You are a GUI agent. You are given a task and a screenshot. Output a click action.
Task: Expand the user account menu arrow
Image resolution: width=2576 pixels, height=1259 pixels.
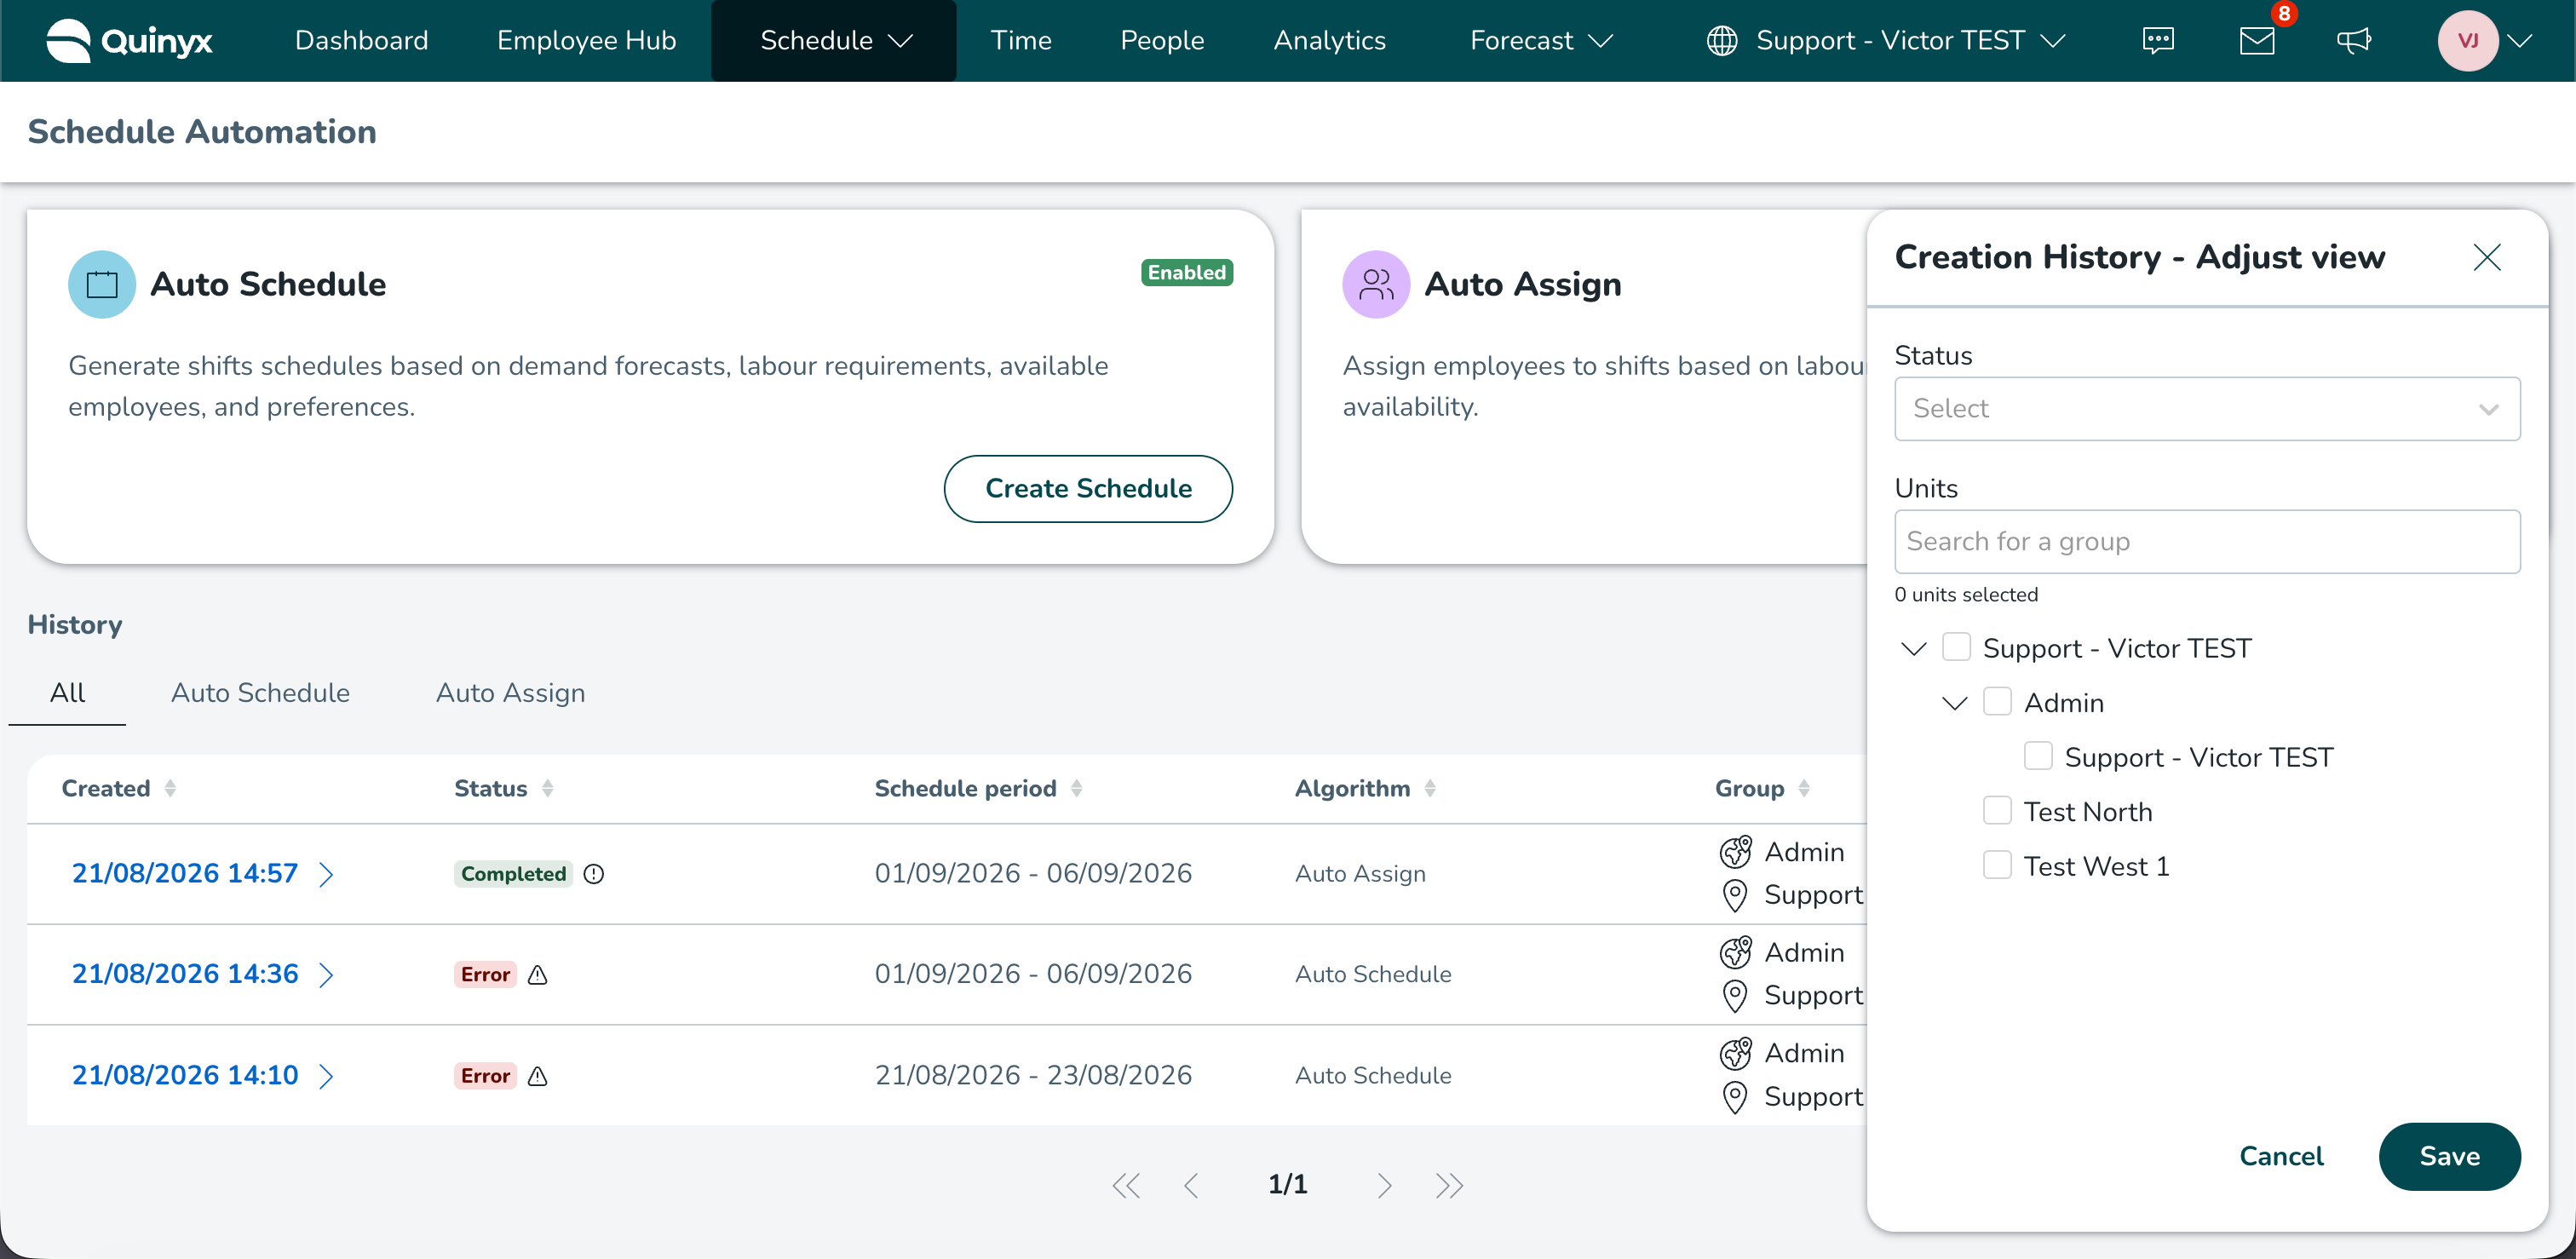tap(2520, 41)
